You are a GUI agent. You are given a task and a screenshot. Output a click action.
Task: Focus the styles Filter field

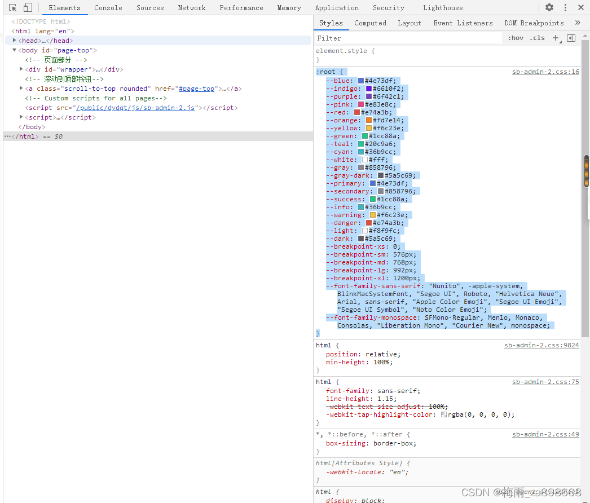pos(408,38)
